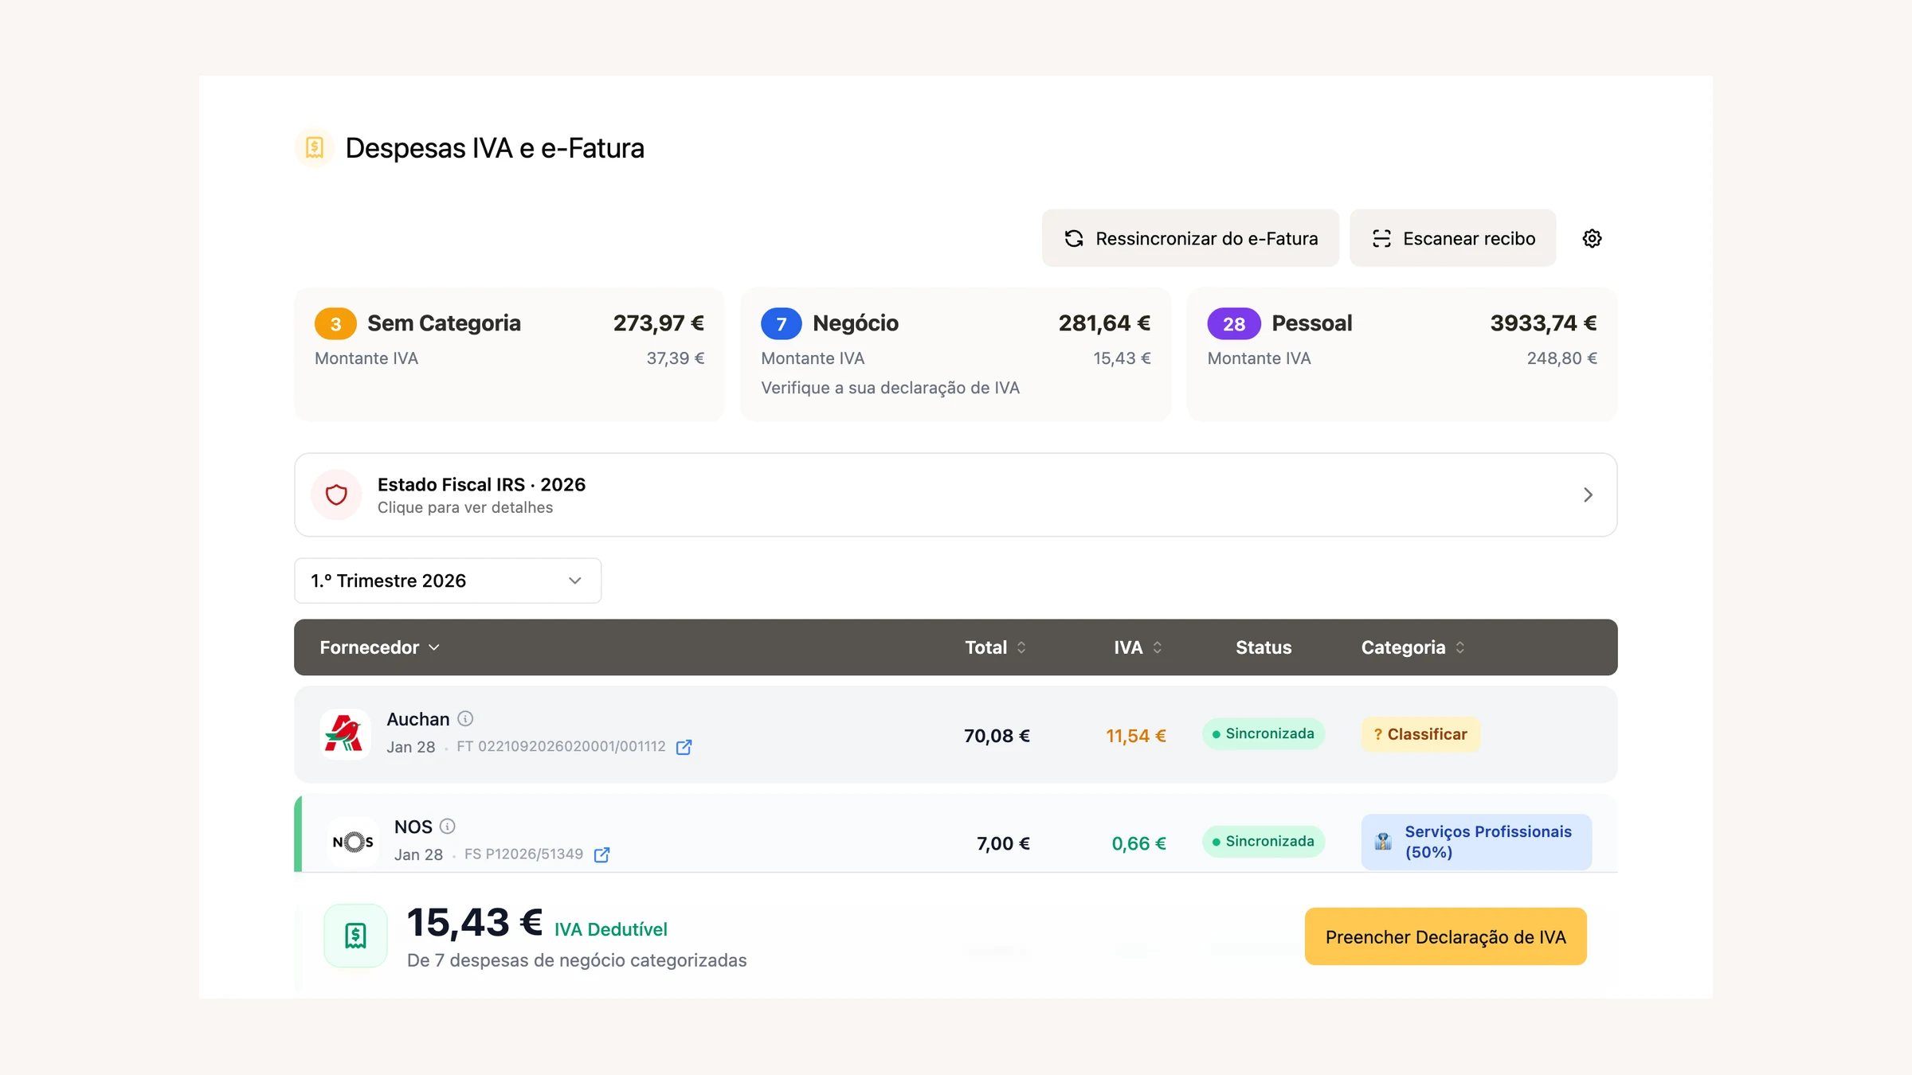Image resolution: width=1912 pixels, height=1075 pixels.
Task: Click the blue 7 count badge
Action: coord(782,324)
